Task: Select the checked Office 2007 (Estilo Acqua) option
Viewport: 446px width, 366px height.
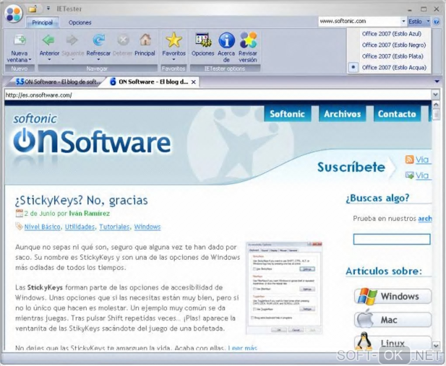Action: [394, 68]
